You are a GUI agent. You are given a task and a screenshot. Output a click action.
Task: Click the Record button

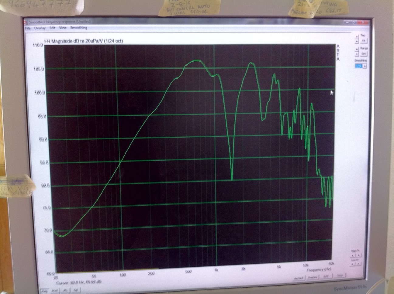(x=299, y=278)
